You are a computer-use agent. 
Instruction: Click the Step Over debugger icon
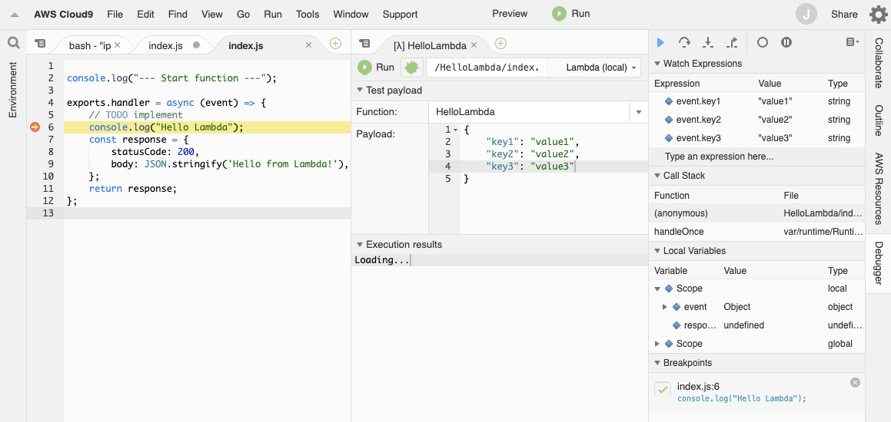click(x=684, y=42)
